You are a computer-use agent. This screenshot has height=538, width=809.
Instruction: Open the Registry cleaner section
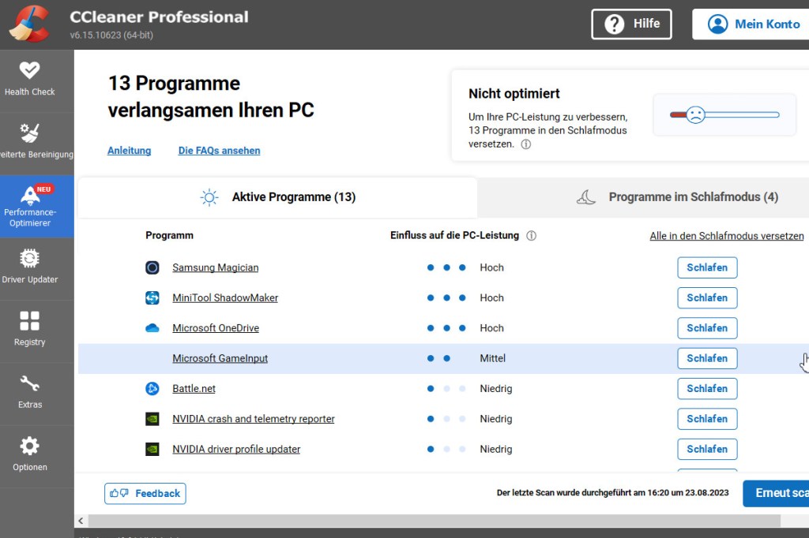point(29,331)
